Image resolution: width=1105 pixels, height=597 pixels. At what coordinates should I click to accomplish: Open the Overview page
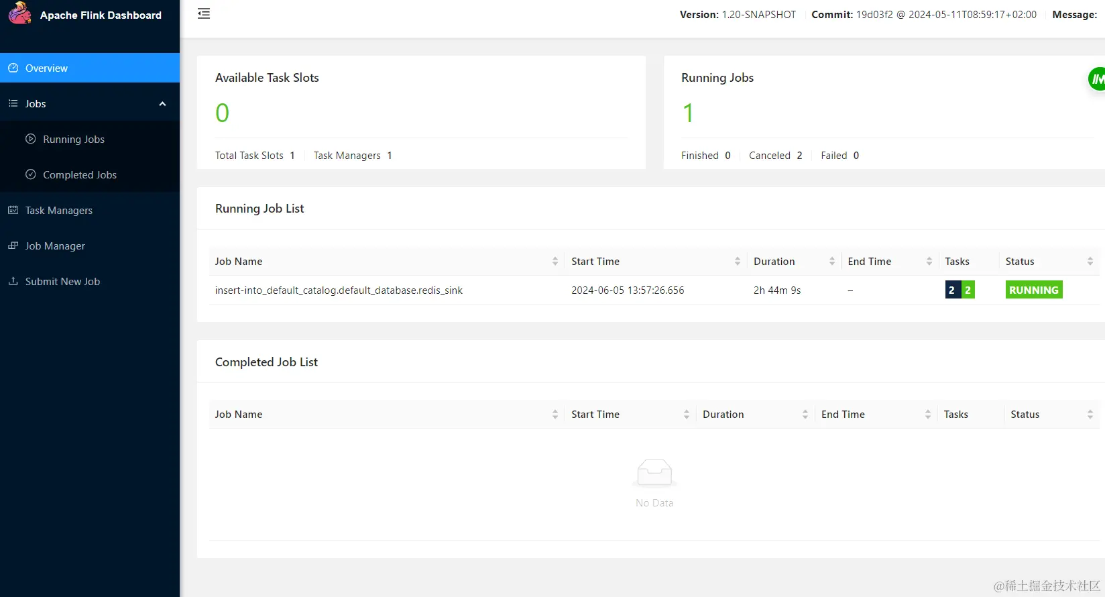tap(90, 68)
